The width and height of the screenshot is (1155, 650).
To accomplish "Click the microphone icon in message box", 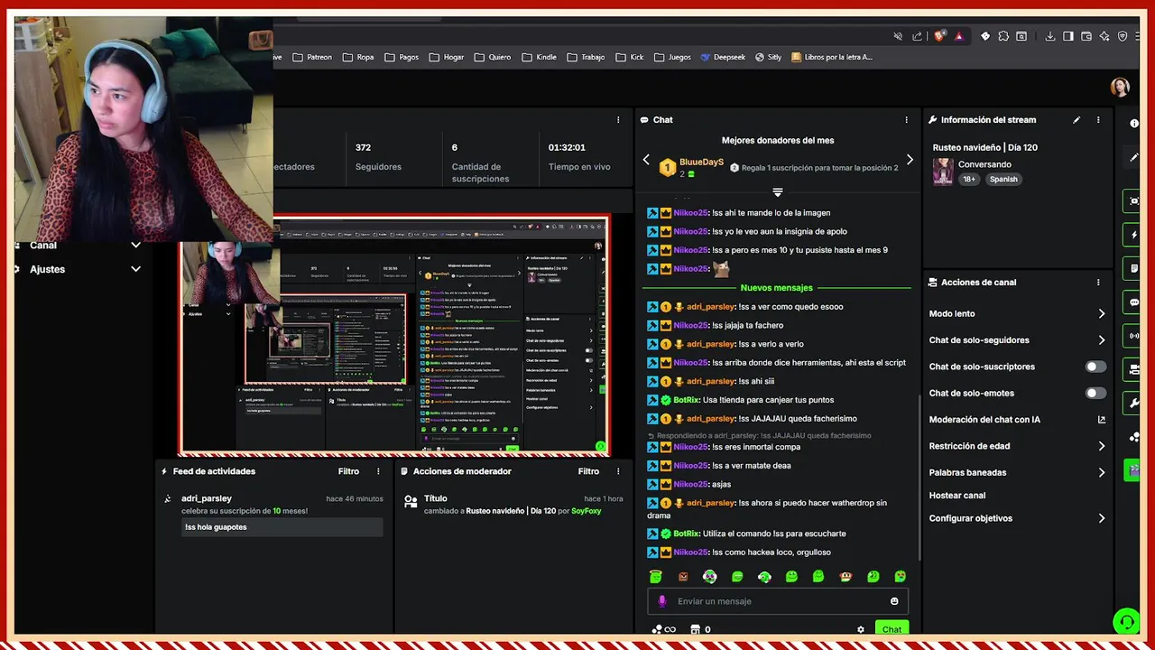I will tap(661, 601).
